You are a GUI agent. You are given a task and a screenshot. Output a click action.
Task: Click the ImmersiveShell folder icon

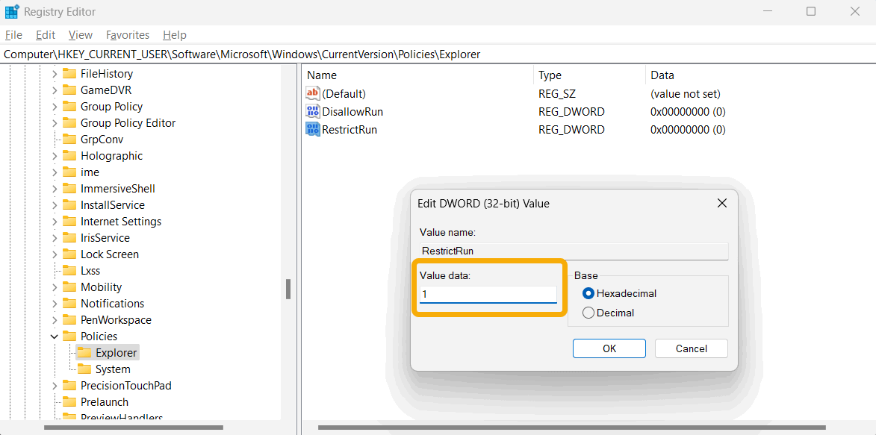pos(69,189)
